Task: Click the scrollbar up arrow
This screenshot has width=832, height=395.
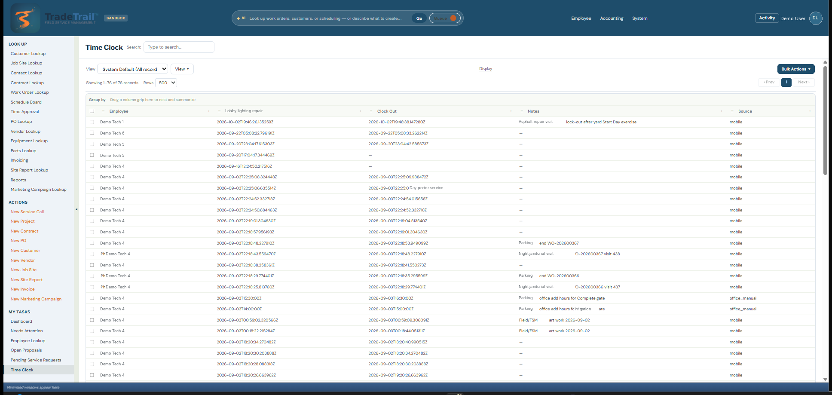Action: 825,62
